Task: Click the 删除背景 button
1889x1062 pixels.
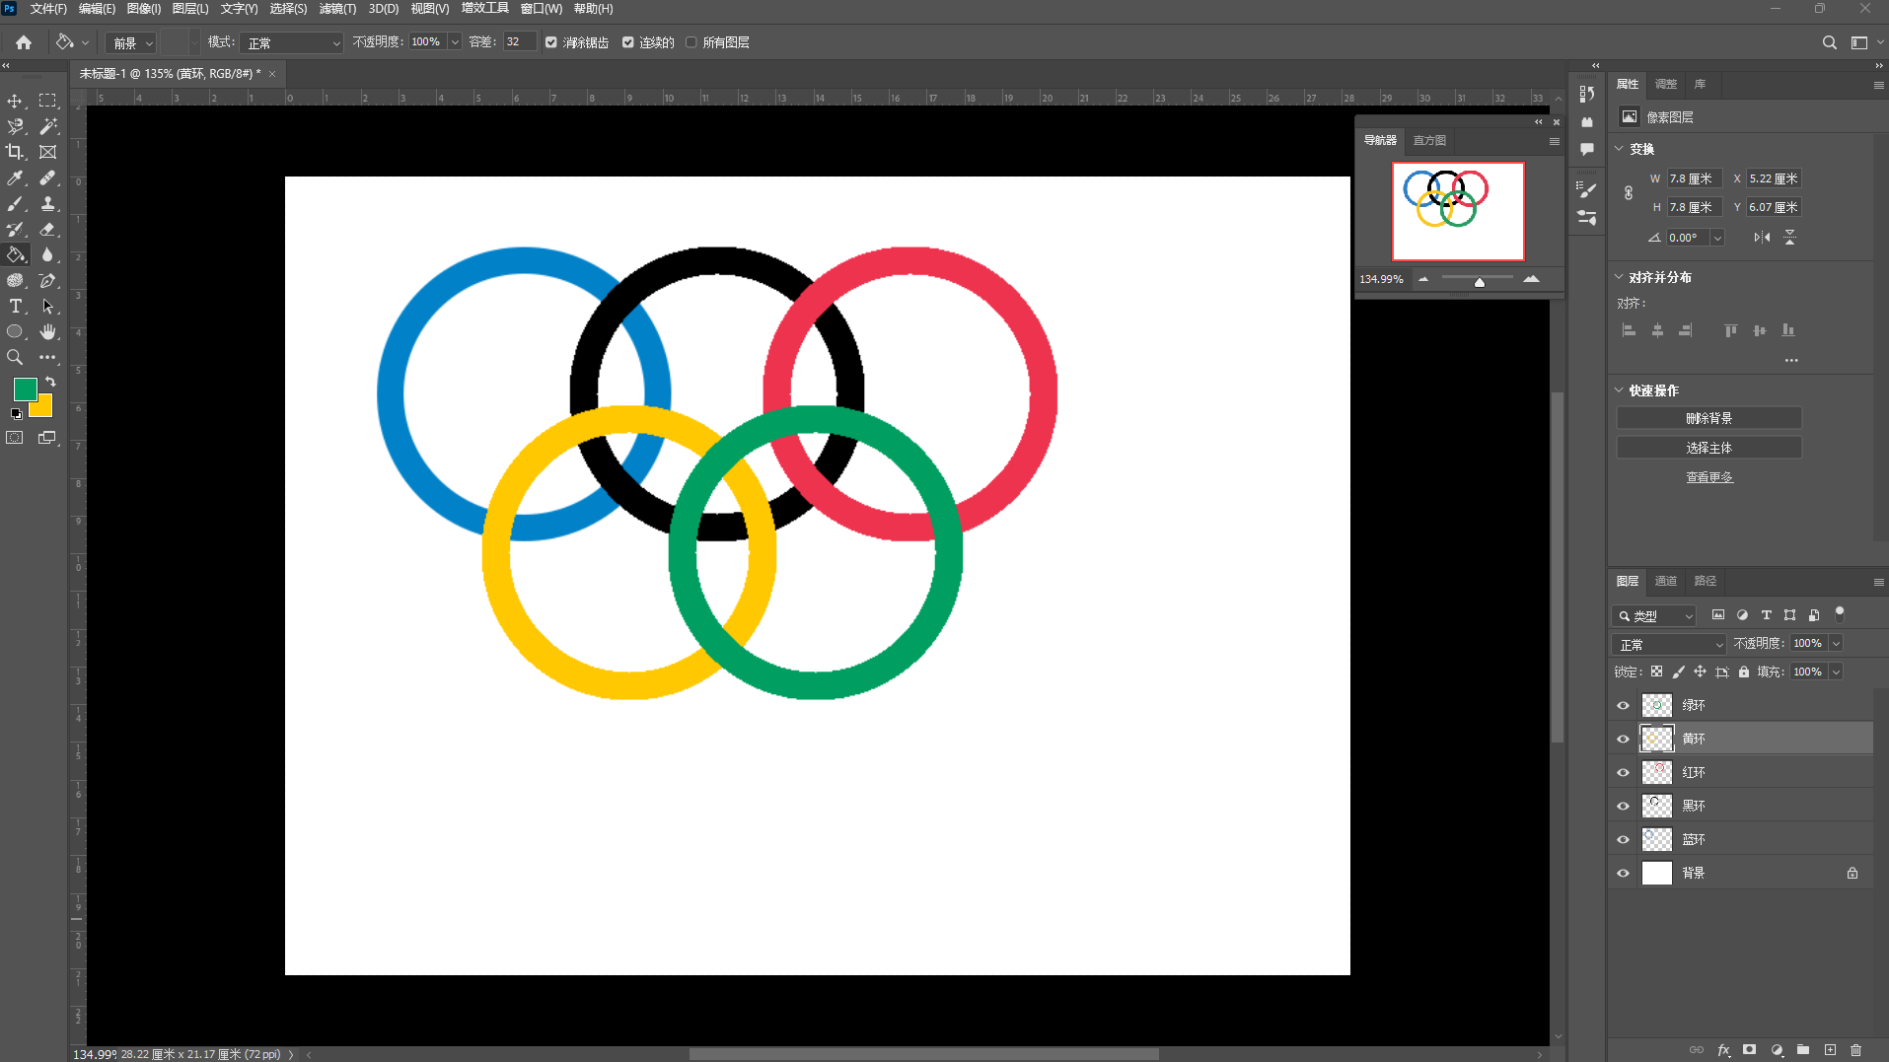Action: (x=1708, y=418)
